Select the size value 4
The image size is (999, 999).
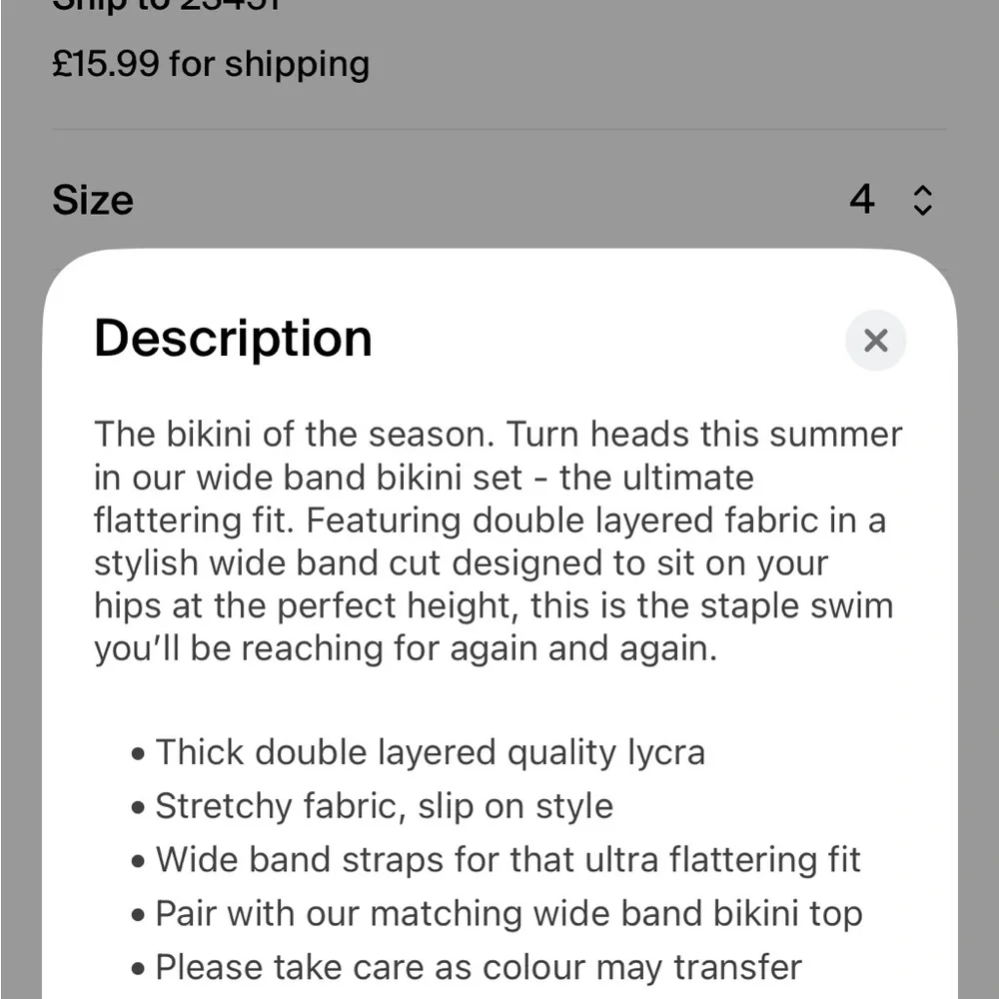pyautogui.click(x=861, y=200)
